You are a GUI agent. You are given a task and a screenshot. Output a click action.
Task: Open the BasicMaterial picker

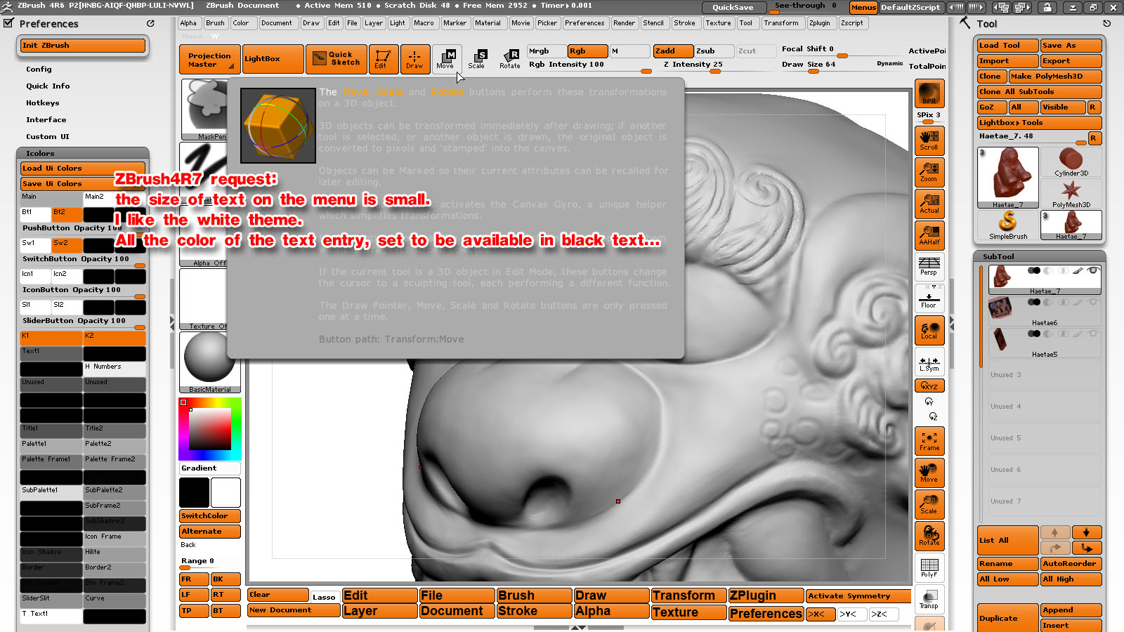tap(209, 362)
